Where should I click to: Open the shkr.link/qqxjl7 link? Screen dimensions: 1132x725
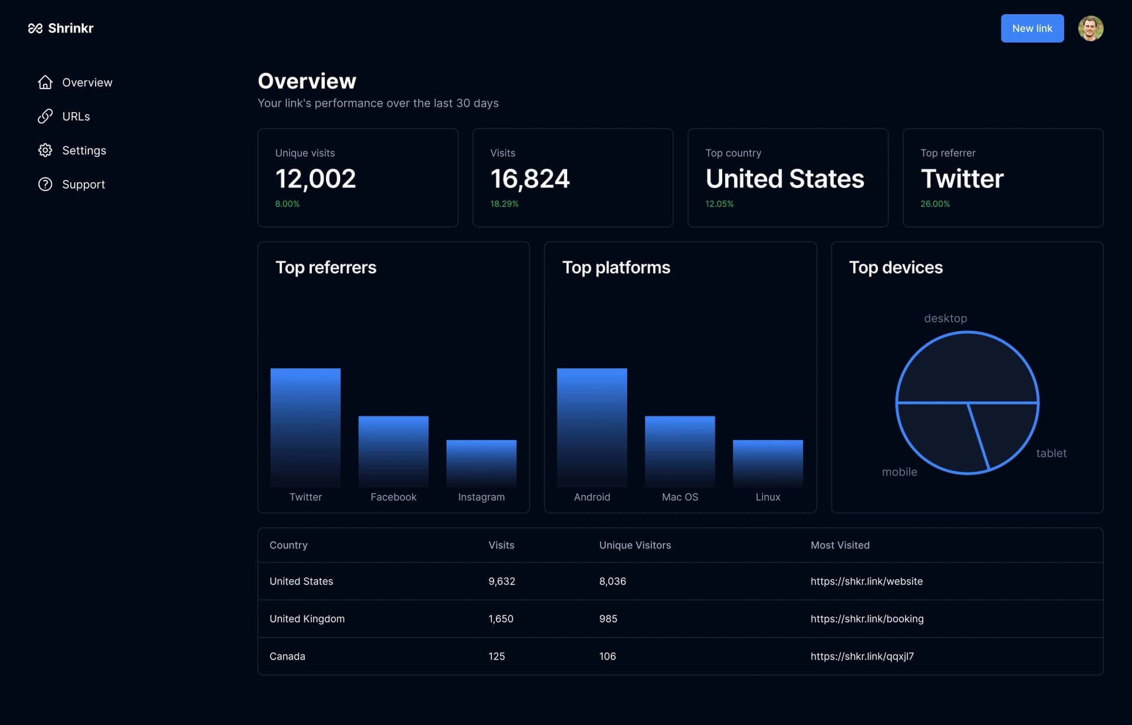[x=862, y=657]
